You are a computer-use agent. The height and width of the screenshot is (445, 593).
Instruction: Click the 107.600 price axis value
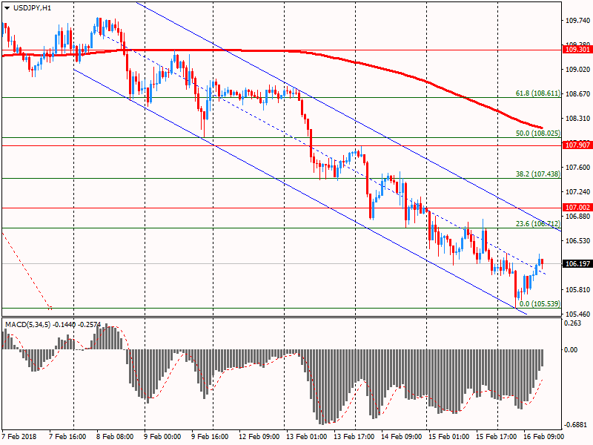point(577,168)
